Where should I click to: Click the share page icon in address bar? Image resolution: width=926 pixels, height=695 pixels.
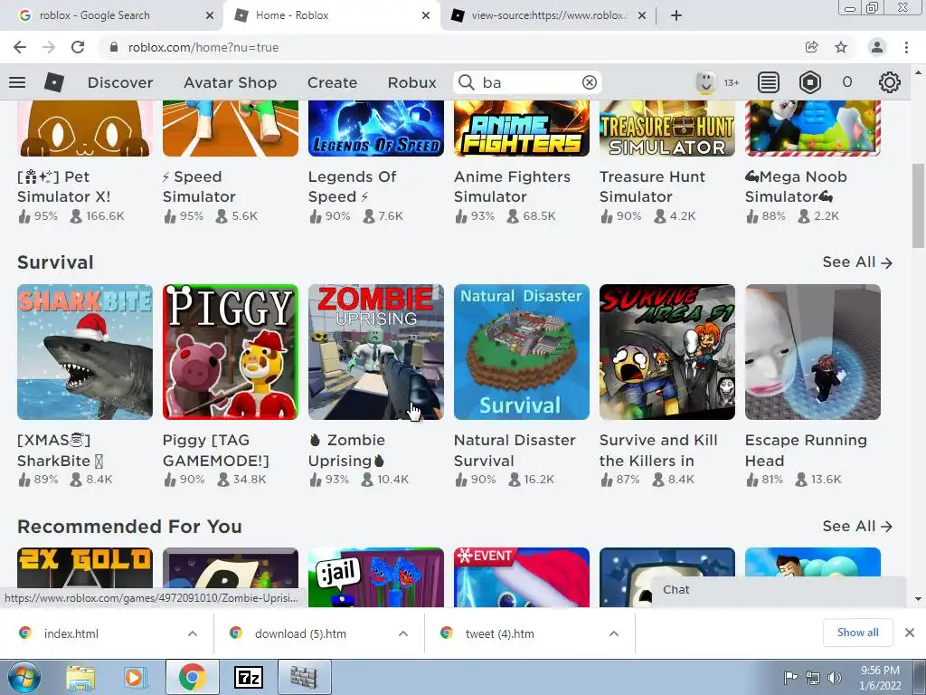pyautogui.click(x=812, y=47)
